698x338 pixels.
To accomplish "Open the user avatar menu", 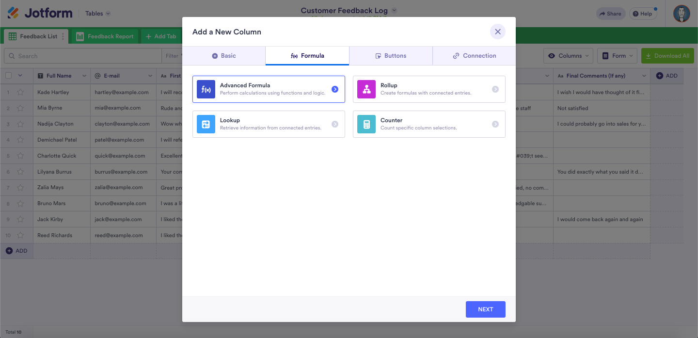I will click(682, 14).
